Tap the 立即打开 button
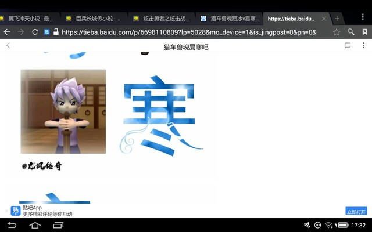This screenshot has width=372, height=232. point(356,211)
